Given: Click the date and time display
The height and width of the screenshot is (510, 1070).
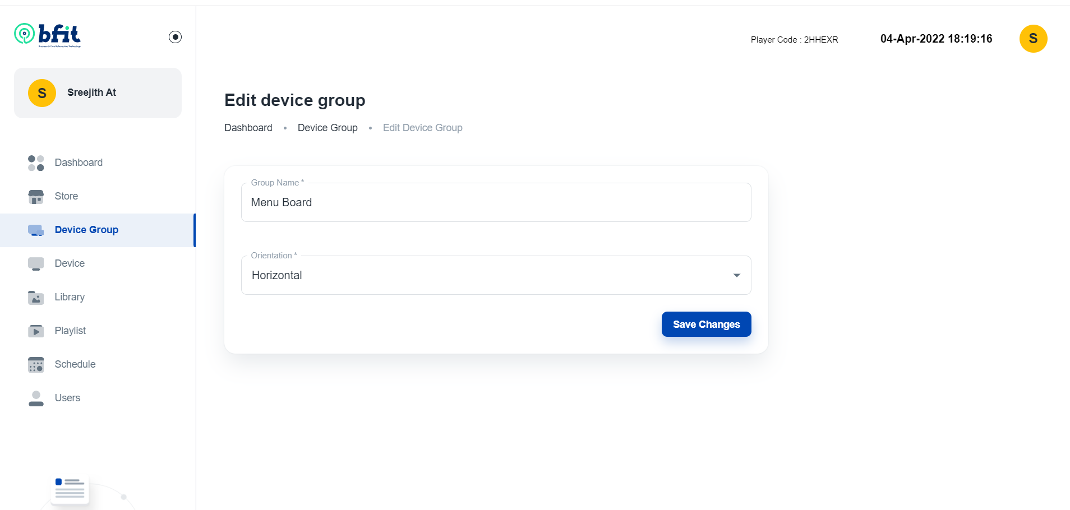Looking at the screenshot, I should pyautogui.click(x=936, y=39).
